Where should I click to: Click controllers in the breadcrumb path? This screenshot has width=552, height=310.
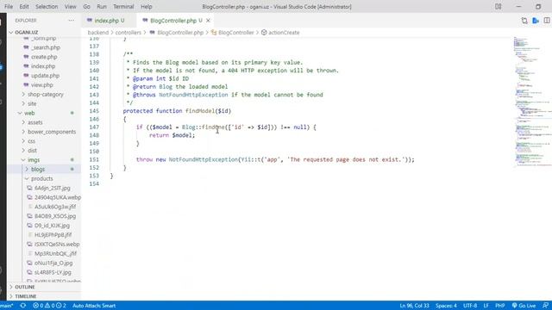[x=129, y=33]
